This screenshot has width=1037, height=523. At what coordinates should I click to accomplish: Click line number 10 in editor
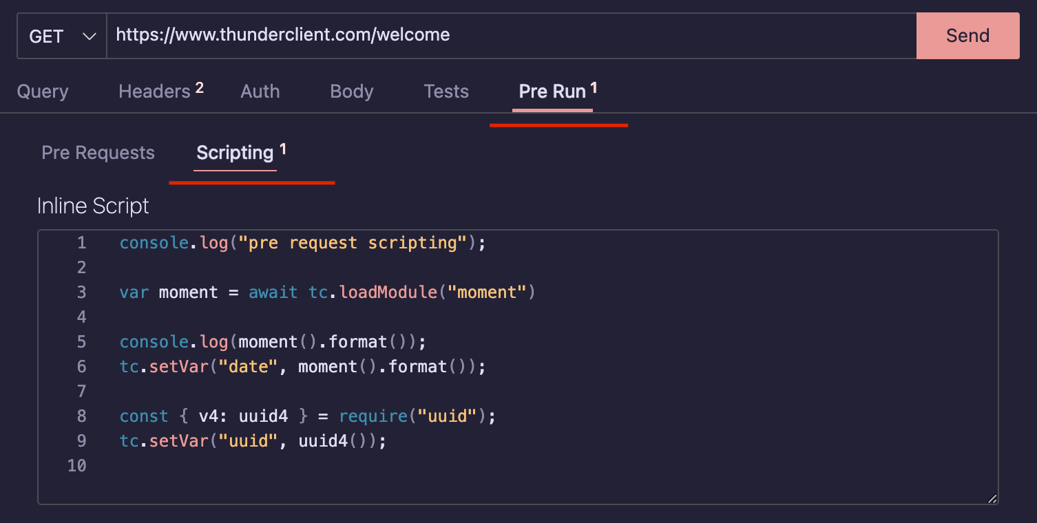(77, 466)
